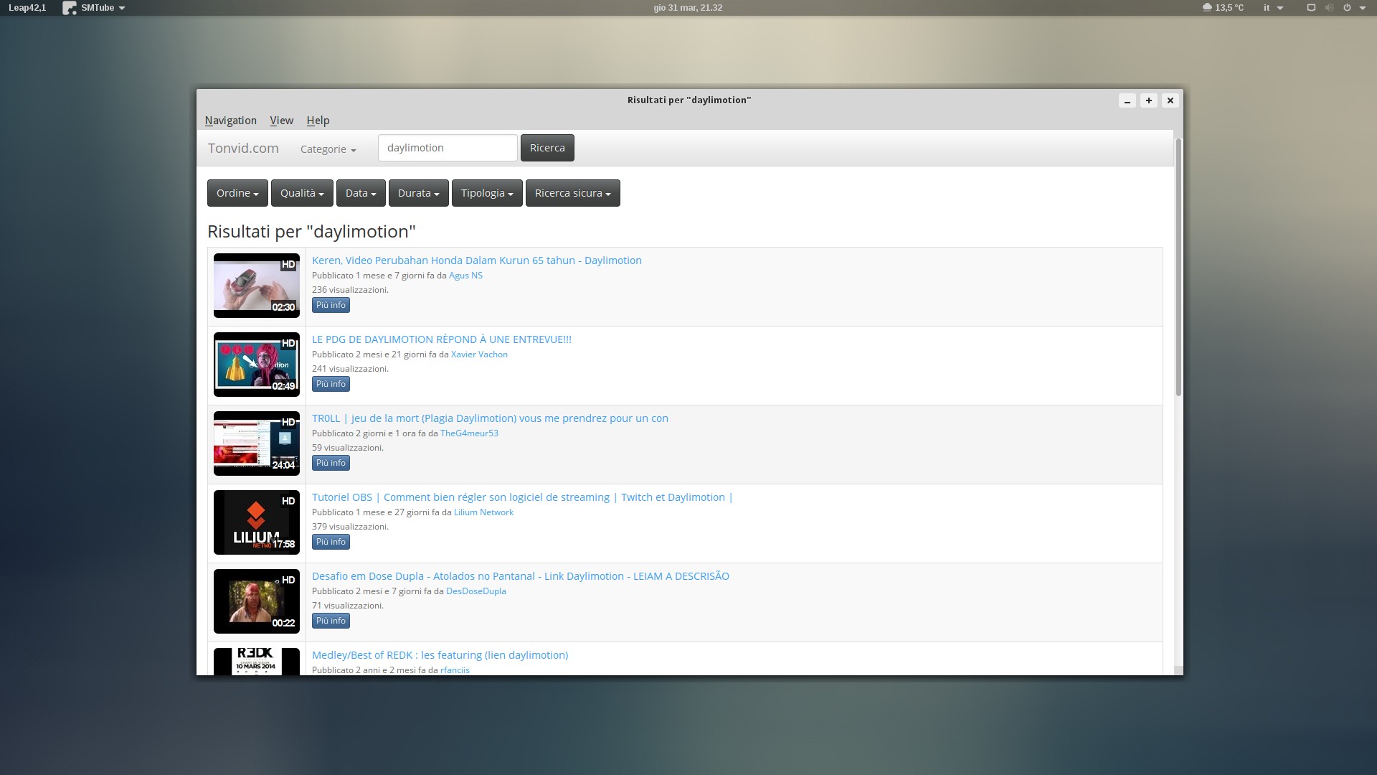Image resolution: width=1377 pixels, height=775 pixels.
Task: Expand the Qualità filter dropdown
Action: (302, 193)
